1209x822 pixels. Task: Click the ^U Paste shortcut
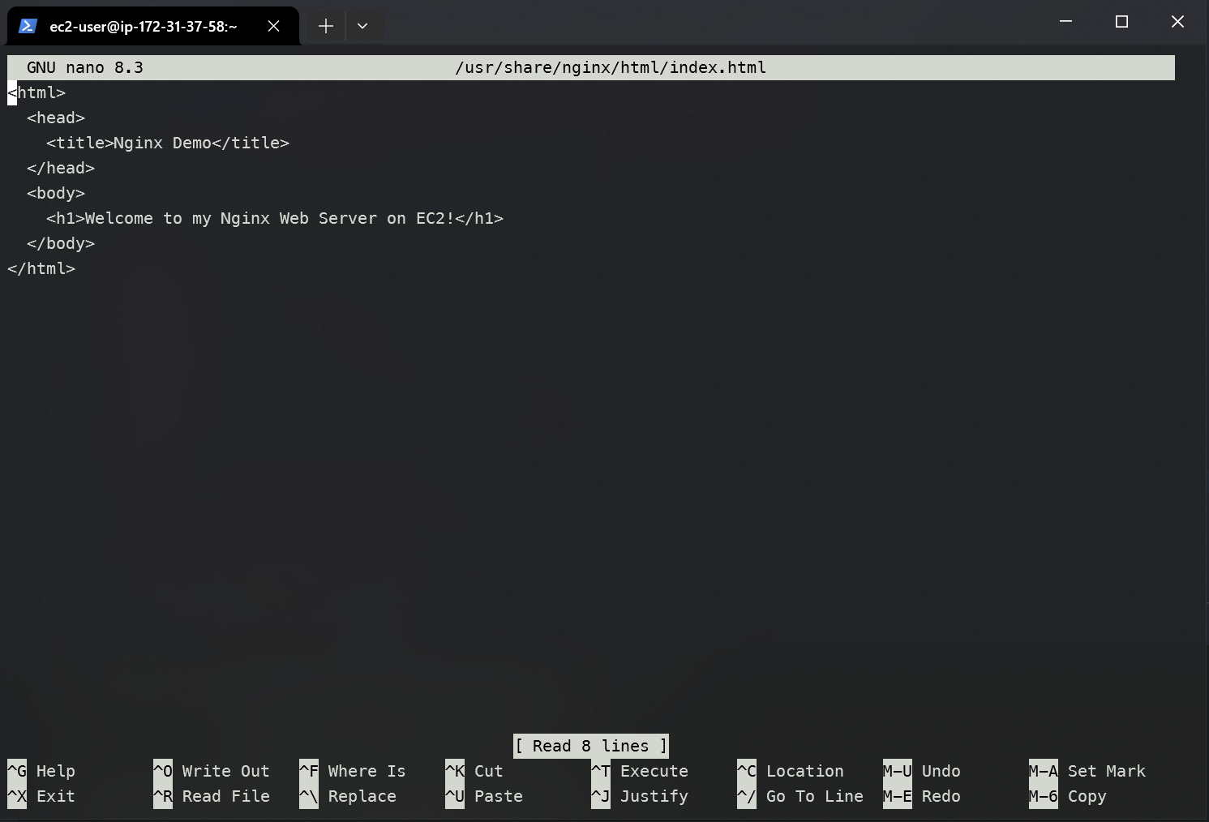click(x=484, y=796)
